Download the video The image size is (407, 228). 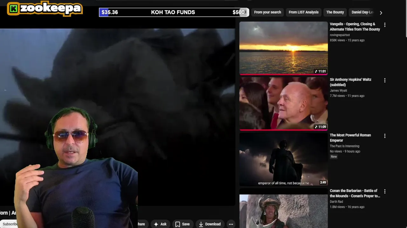tap(210, 224)
